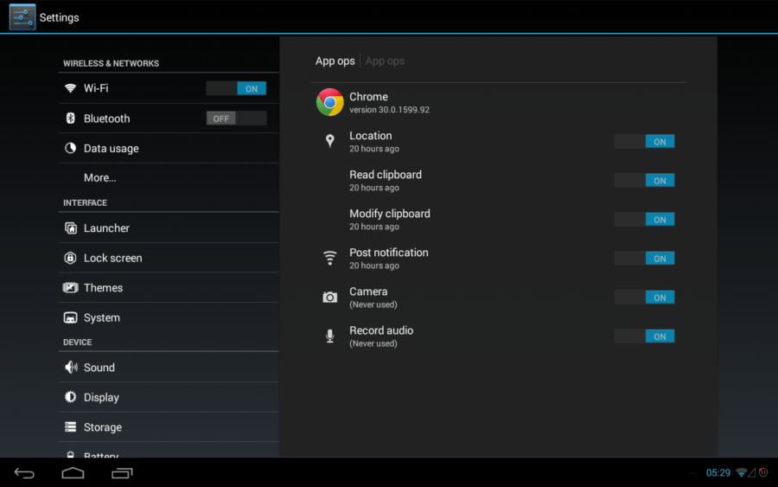The image size is (778, 487).
Task: Switch off Camera permission
Action: click(x=645, y=298)
